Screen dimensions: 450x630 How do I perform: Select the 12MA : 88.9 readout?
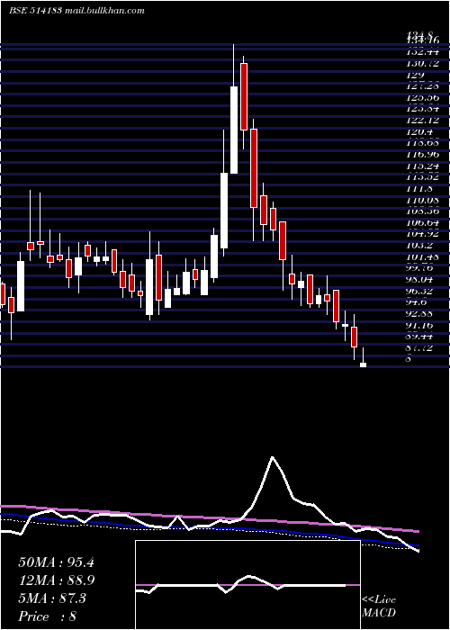pyautogui.click(x=56, y=580)
